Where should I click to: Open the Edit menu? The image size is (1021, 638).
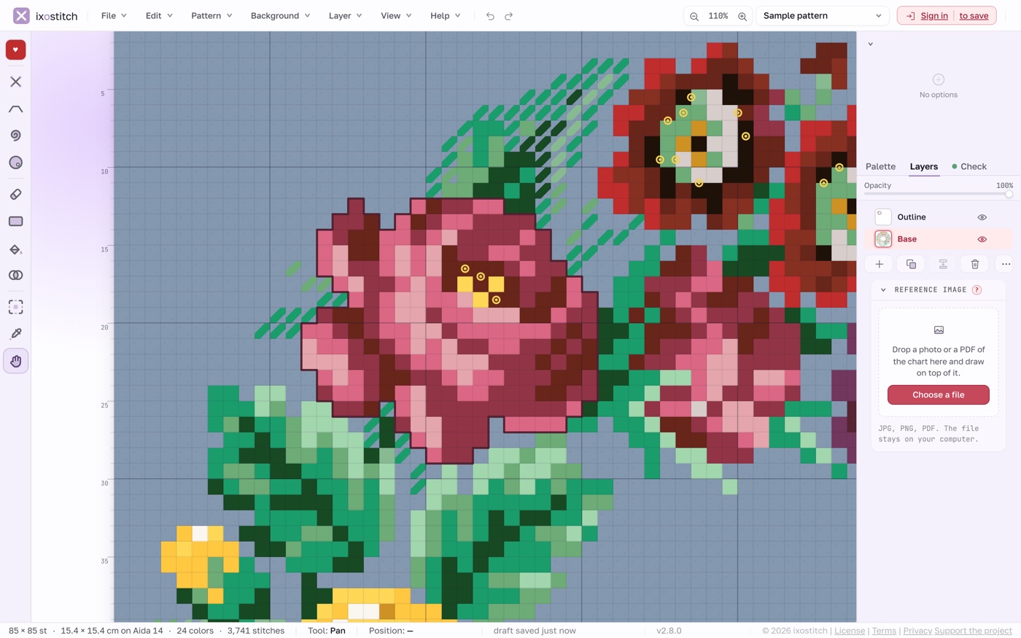(159, 16)
